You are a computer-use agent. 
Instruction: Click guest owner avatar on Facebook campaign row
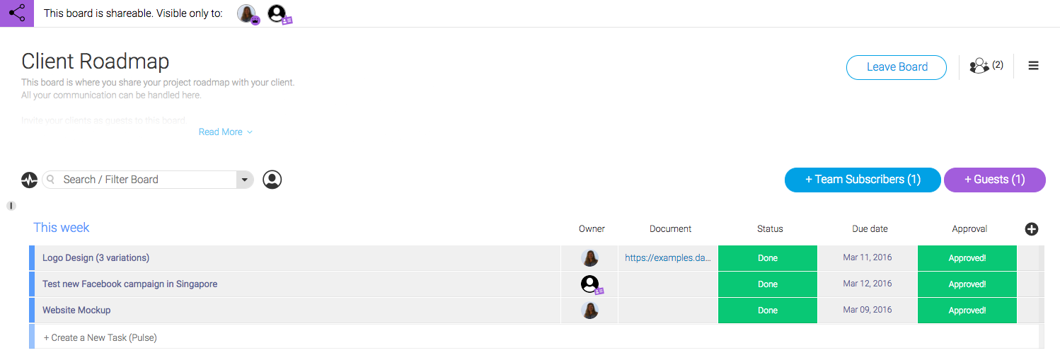(592, 284)
